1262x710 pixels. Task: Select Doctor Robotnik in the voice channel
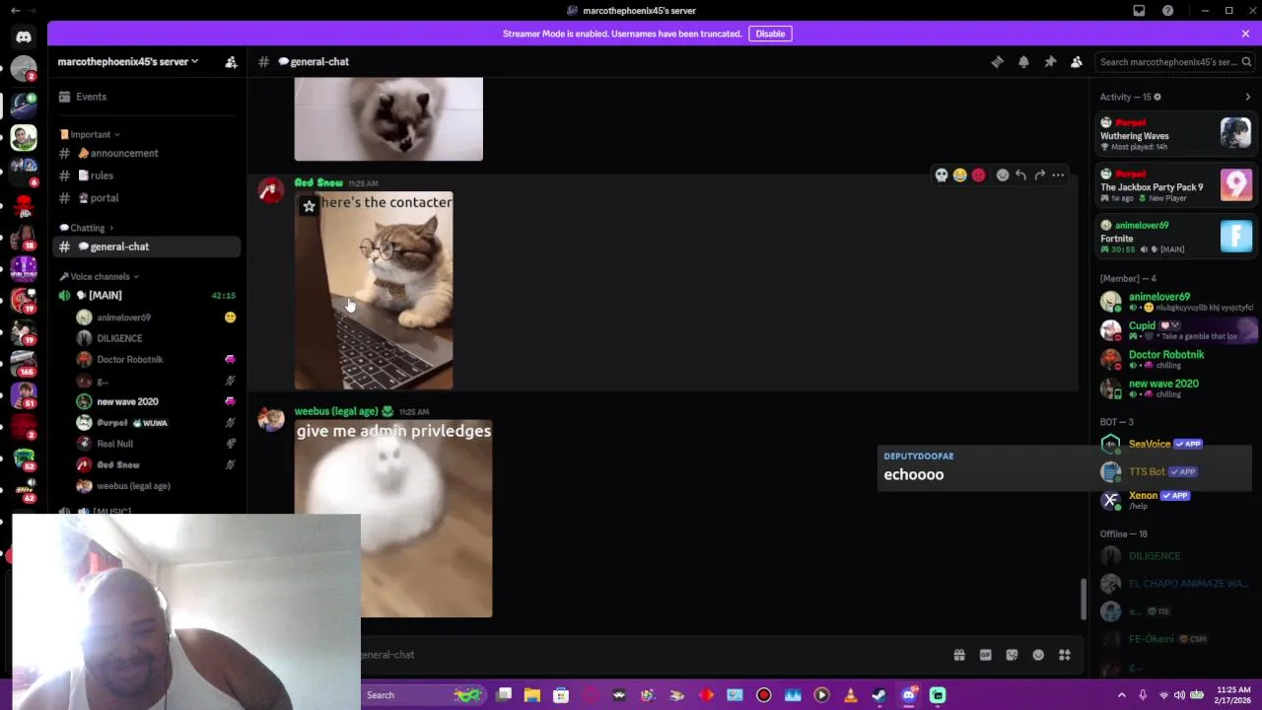[x=130, y=359]
